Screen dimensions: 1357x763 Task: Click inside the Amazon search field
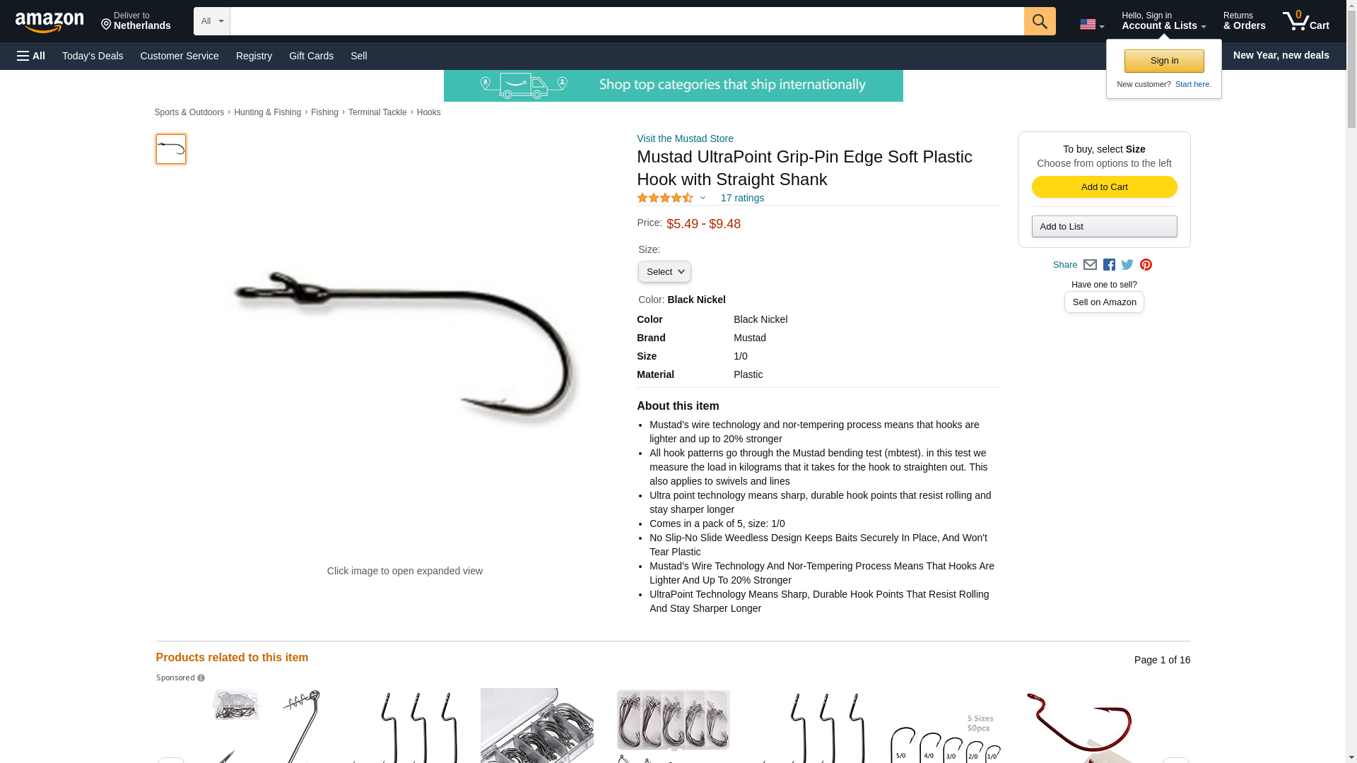627,21
